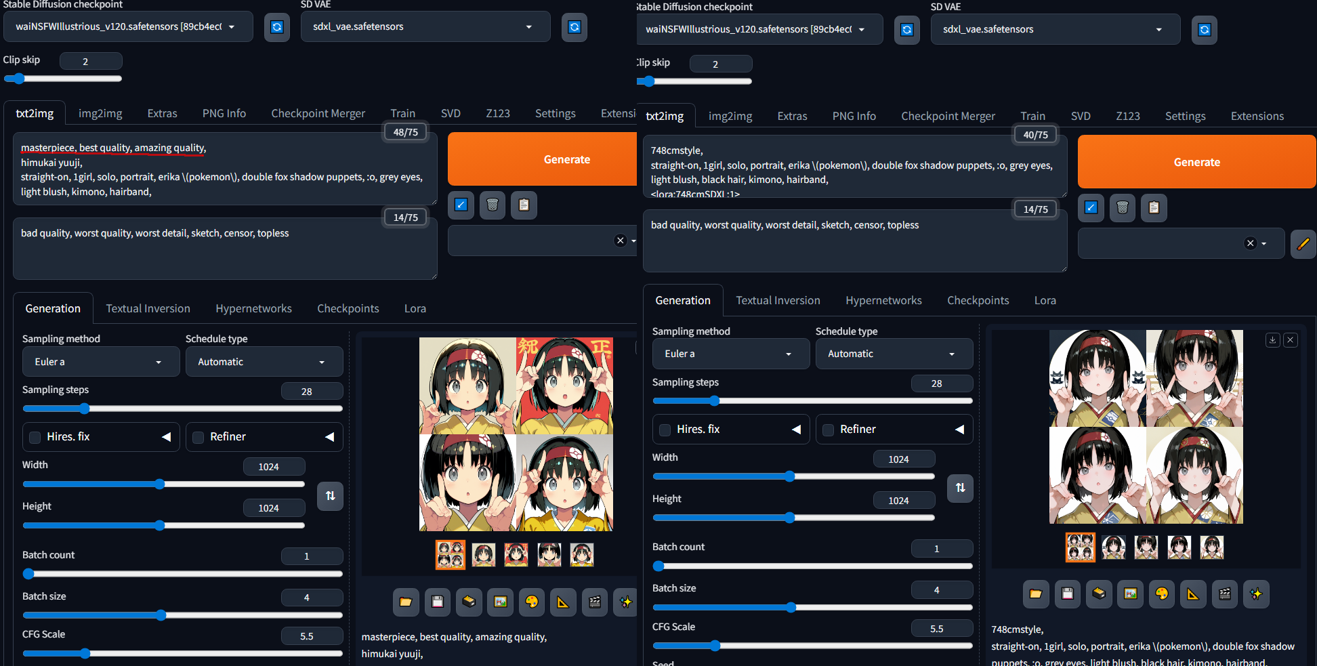
Task: Open Sampling method dropdown in right window
Action: [731, 354]
